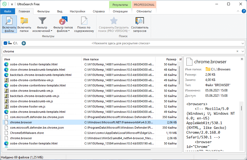The width and height of the screenshot is (247, 160).
Task: Click the Изменено date 05.06.2021 15:08
Action: click(216, 90)
